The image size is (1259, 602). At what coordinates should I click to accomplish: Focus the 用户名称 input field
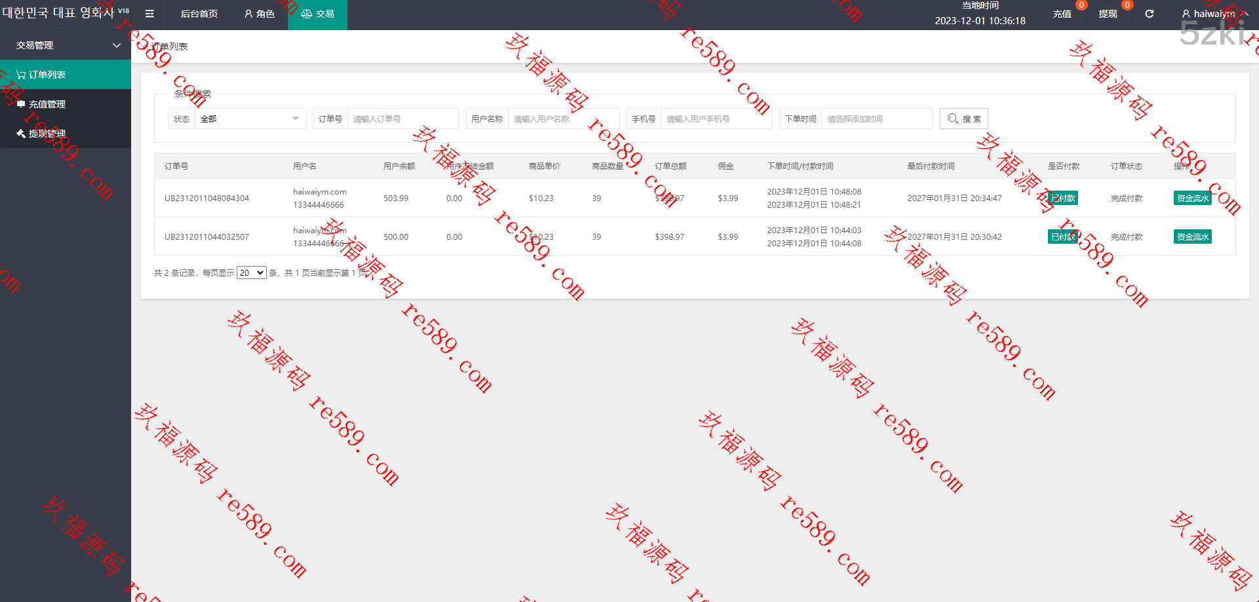click(563, 119)
